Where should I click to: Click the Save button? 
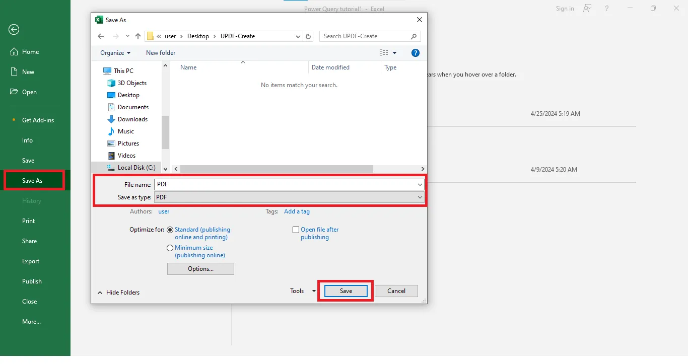click(x=345, y=290)
